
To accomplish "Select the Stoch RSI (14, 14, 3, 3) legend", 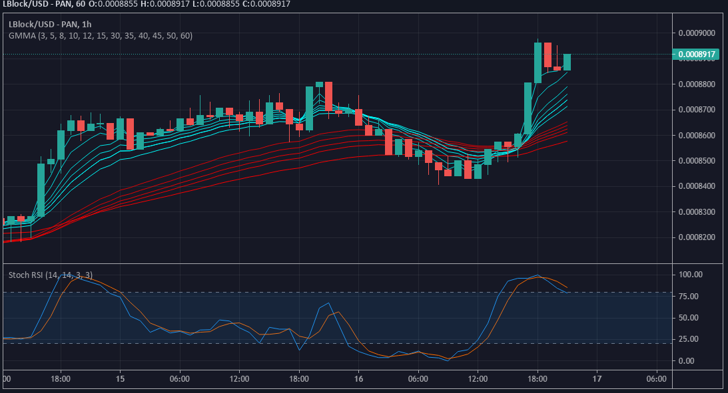I will 50,275.
